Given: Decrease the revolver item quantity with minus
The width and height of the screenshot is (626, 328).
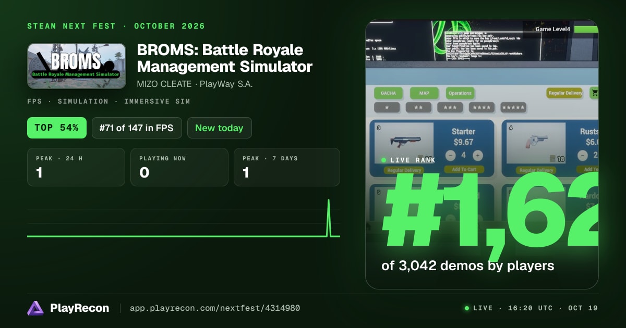Looking at the screenshot, I should [x=582, y=155].
